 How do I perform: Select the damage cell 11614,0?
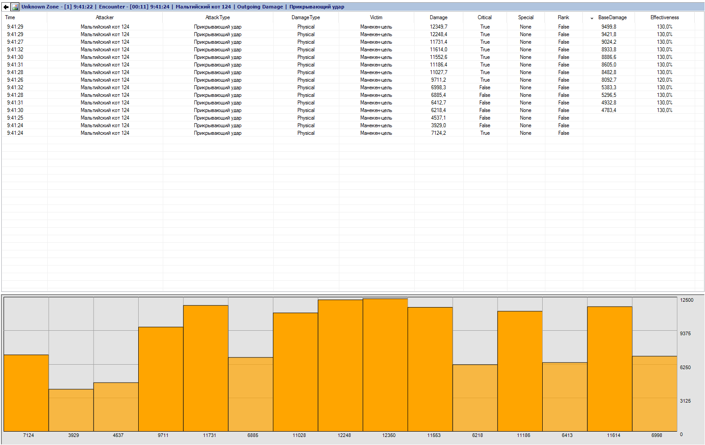click(x=438, y=50)
